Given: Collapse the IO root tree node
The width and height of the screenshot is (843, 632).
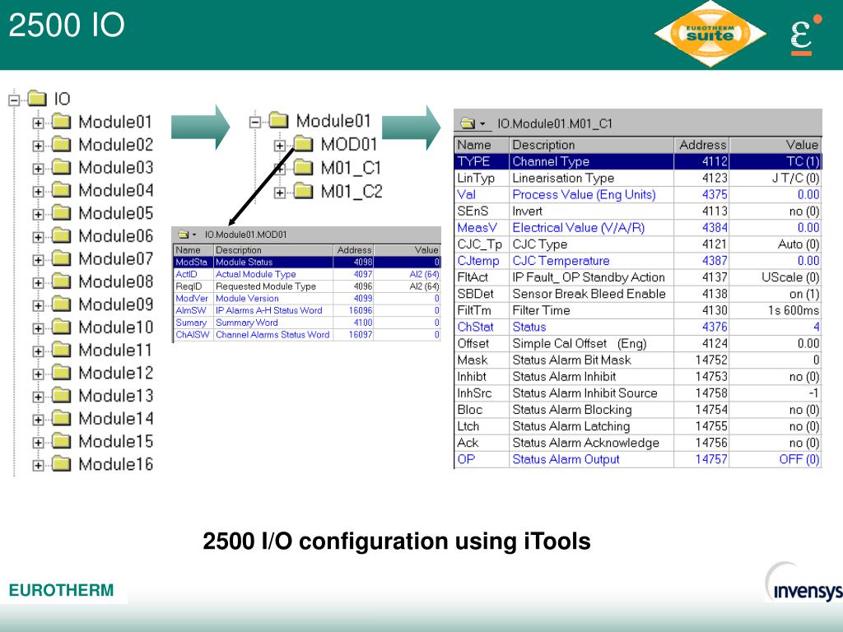Looking at the screenshot, I should coord(14,100).
